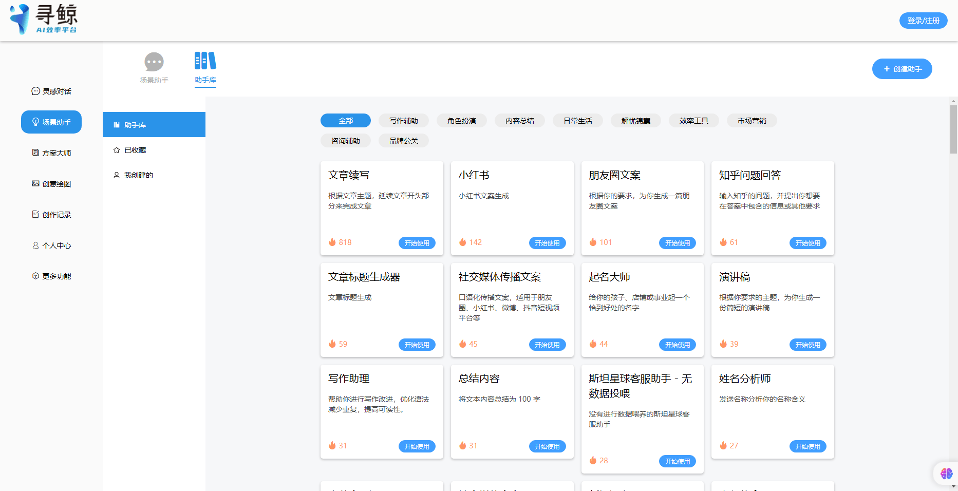Click 登录/注册 at the top right
This screenshot has height=491, width=958.
tap(923, 21)
